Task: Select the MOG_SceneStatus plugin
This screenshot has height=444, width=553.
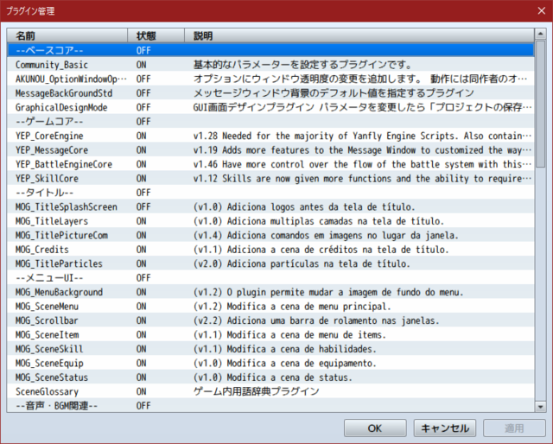Action: pyautogui.click(x=270, y=377)
